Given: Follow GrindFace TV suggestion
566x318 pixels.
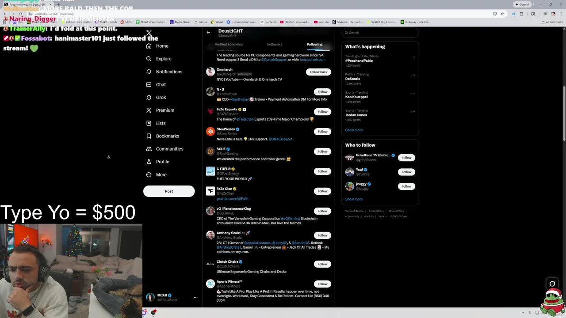Looking at the screenshot, I should pos(406,158).
